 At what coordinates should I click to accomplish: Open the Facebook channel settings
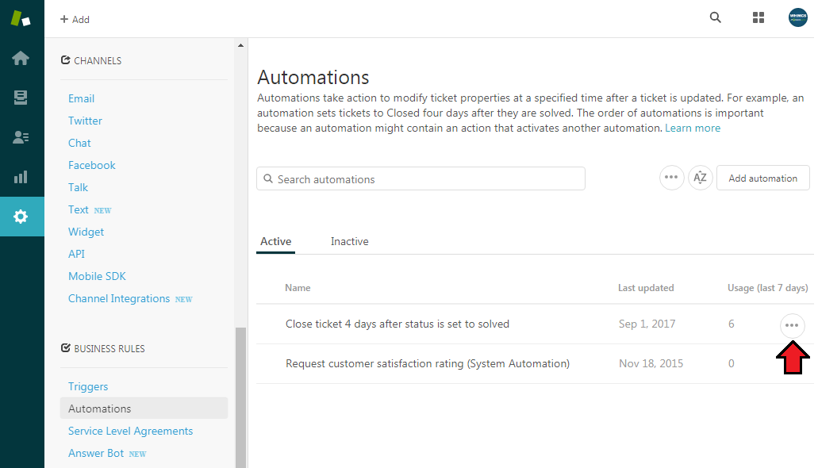92,166
